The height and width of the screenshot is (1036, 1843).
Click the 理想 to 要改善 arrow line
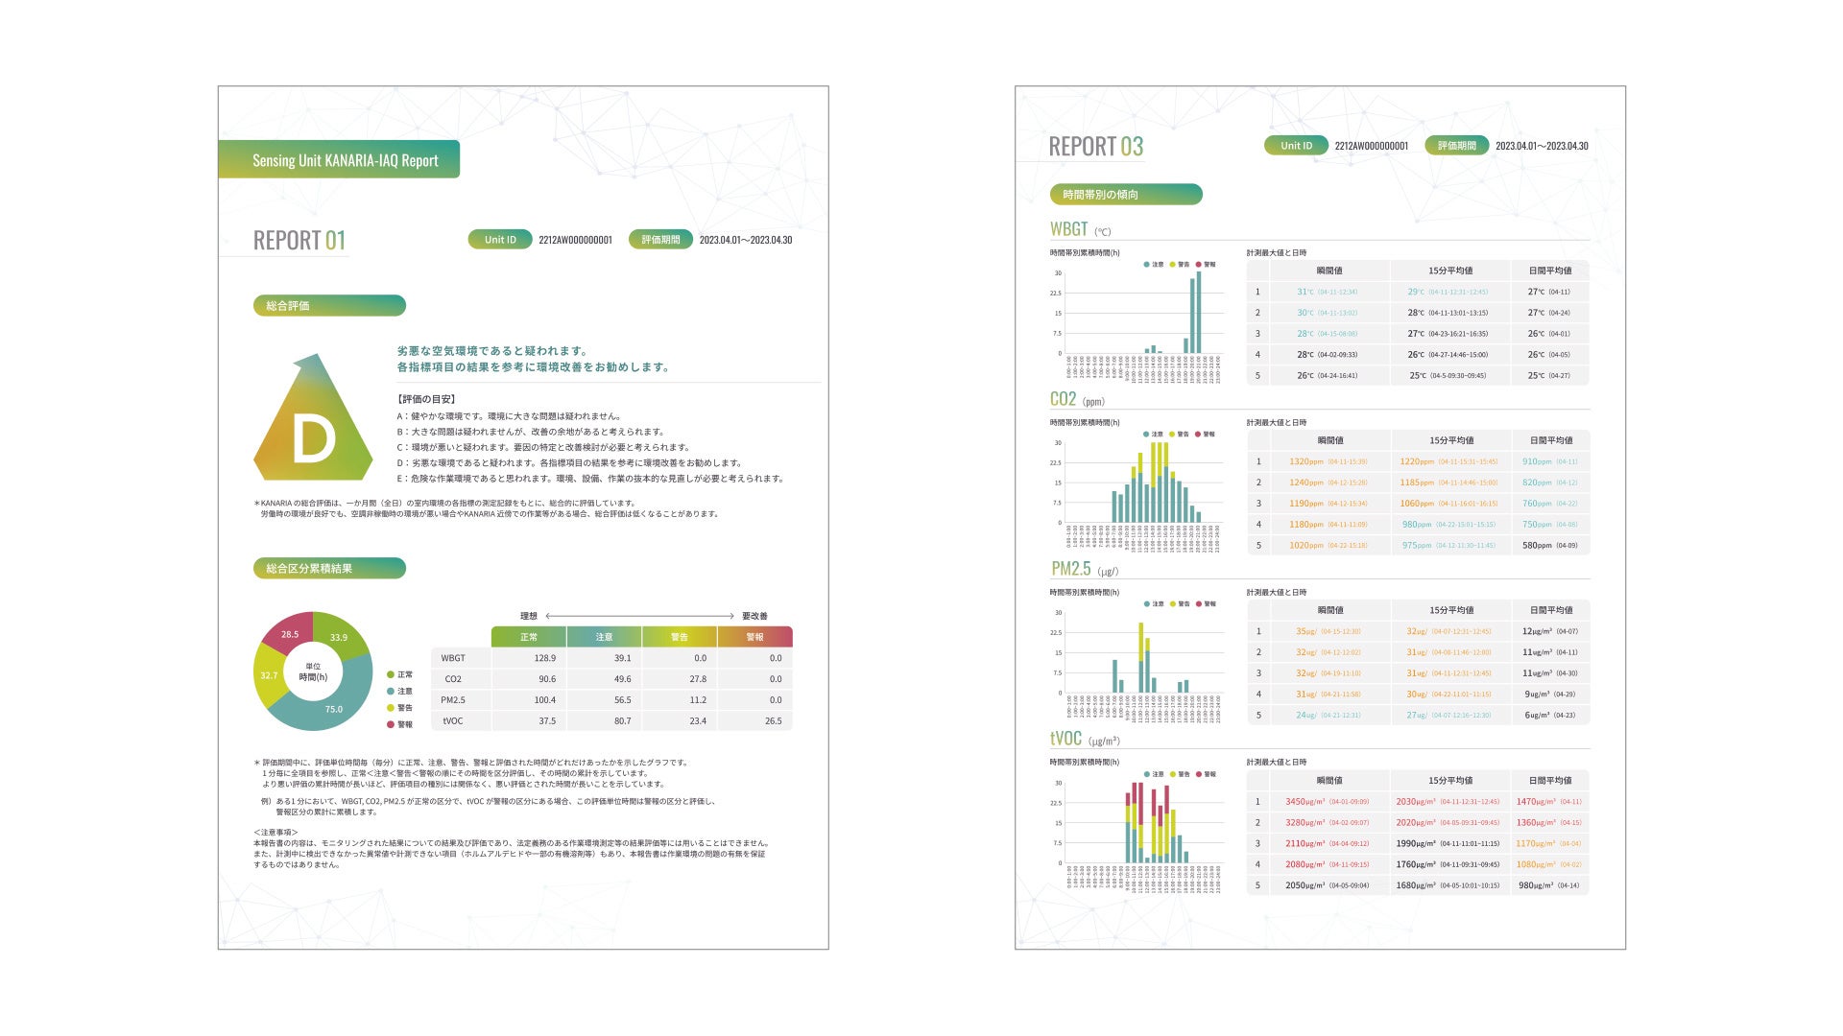639,616
